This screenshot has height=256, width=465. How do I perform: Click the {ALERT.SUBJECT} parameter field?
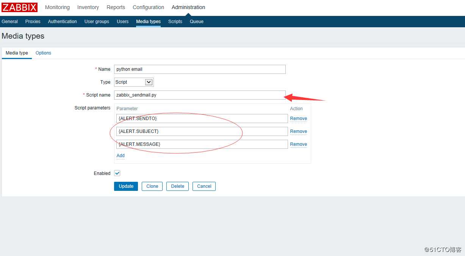point(202,131)
